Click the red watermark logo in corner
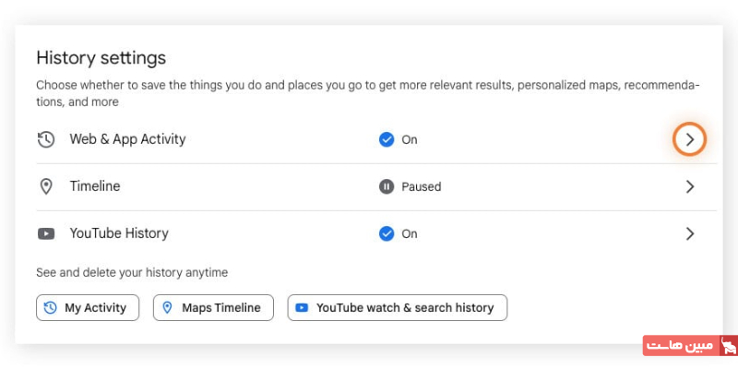The height and width of the screenshot is (369, 738). point(727,346)
